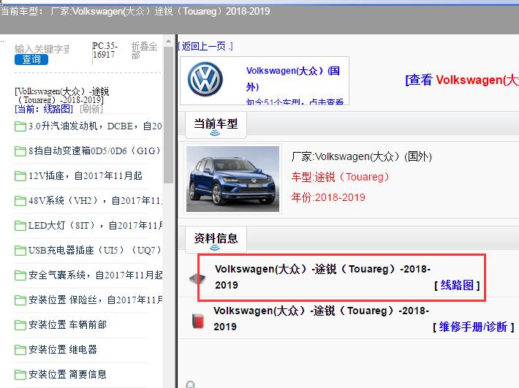The width and height of the screenshot is (519, 388).
Task: Click the folder icon beside 安装位置 简要信息
Action: pos(20,374)
